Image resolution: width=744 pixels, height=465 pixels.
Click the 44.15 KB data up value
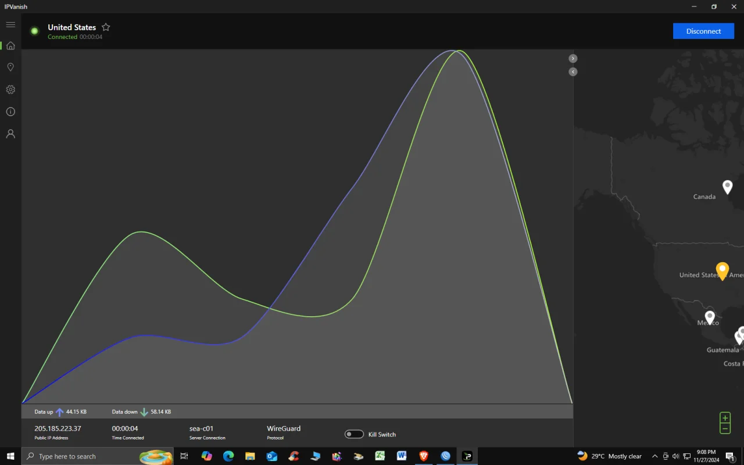point(76,412)
